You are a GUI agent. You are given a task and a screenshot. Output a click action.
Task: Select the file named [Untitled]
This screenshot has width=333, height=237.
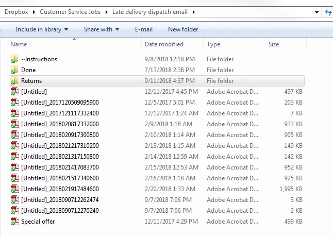34,92
